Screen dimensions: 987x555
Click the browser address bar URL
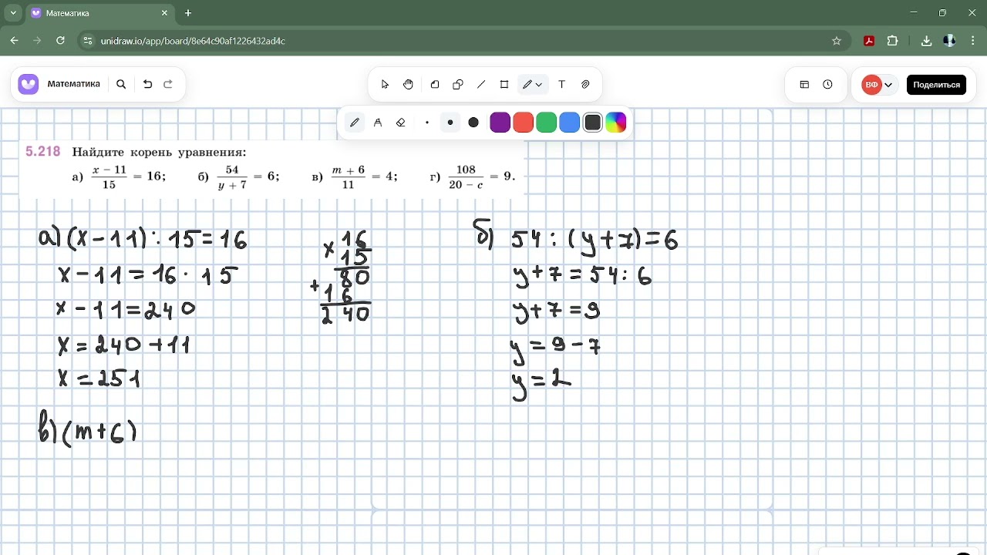[193, 41]
